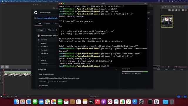Open the Trash in the Dock
This screenshot has height=106, width=188.
[172, 102]
